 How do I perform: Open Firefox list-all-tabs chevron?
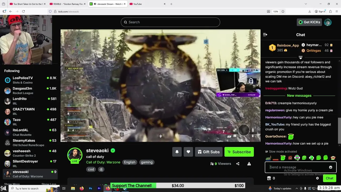306,4
